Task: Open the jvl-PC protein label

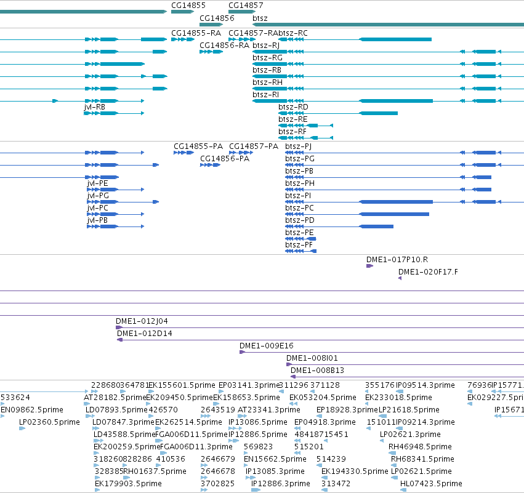Action: coord(97,208)
